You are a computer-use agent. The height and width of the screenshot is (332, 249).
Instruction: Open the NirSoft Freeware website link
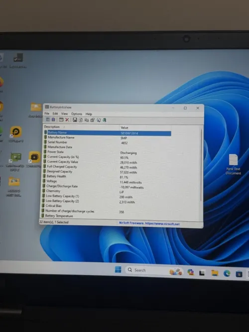(149, 224)
